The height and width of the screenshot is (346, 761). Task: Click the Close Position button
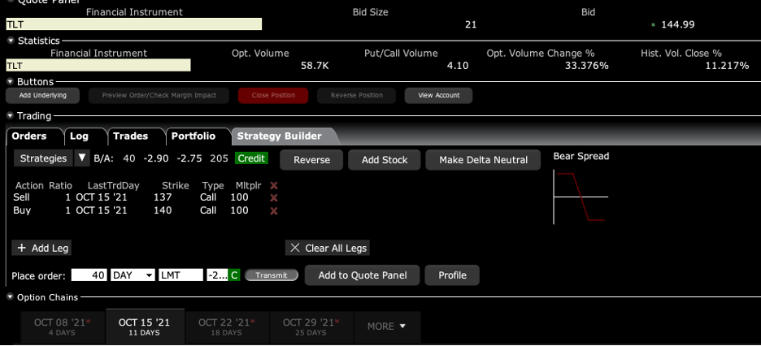click(x=273, y=95)
